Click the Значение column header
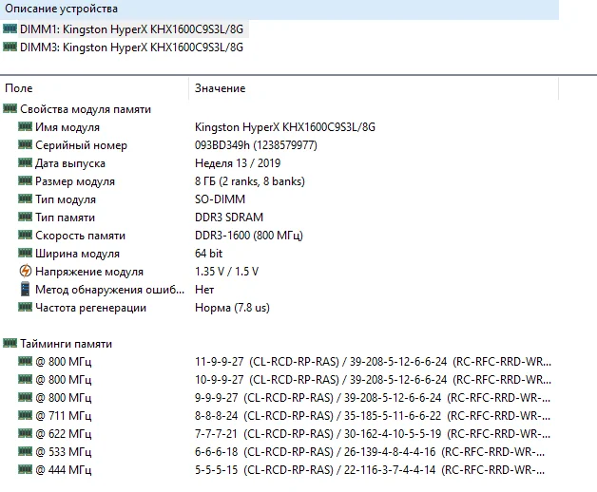This screenshot has width=597, height=492. [220, 88]
